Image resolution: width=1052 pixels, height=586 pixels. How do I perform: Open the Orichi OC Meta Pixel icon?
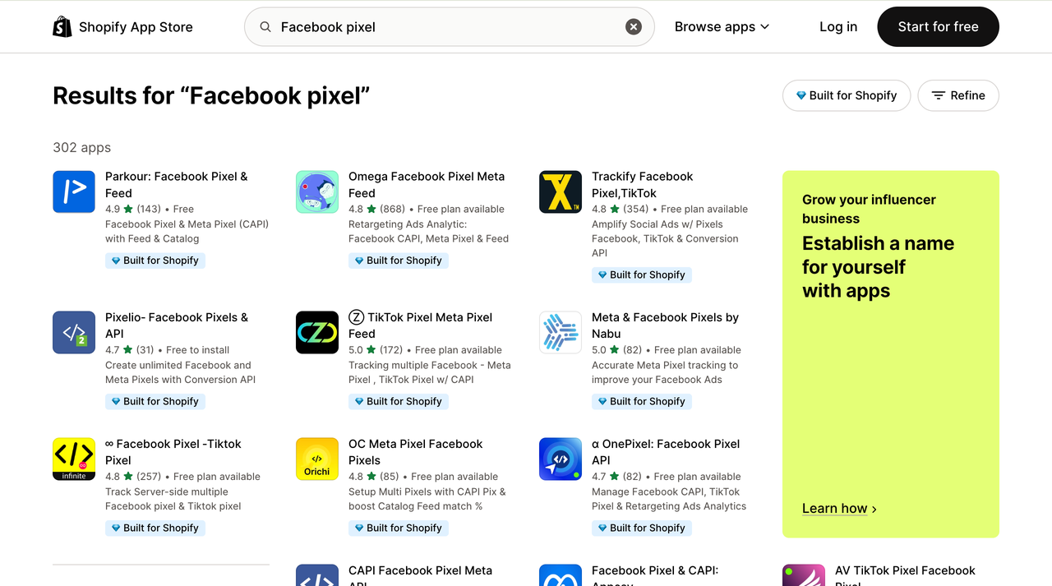click(317, 459)
